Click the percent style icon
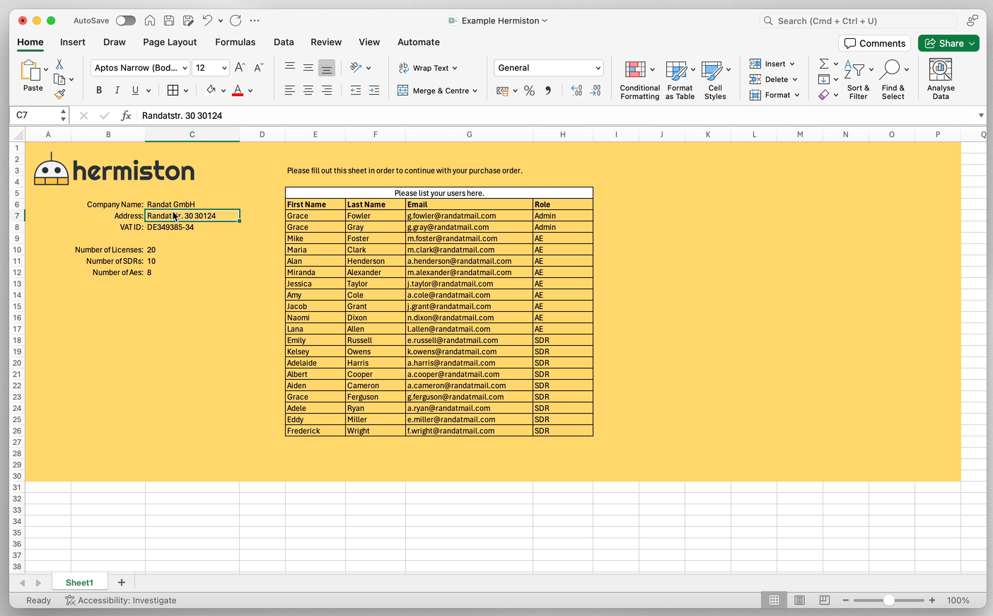The image size is (993, 616). (x=529, y=91)
